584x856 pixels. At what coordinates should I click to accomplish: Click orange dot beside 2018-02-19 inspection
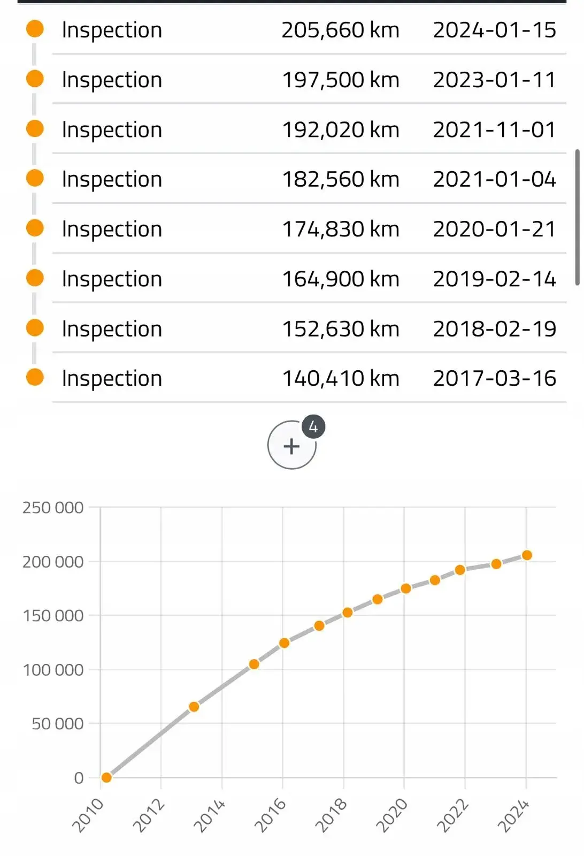(35, 327)
